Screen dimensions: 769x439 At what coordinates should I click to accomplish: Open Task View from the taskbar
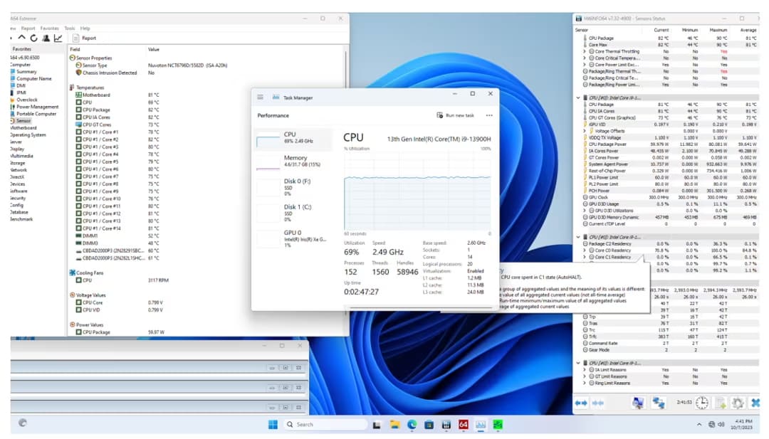pyautogui.click(x=377, y=425)
